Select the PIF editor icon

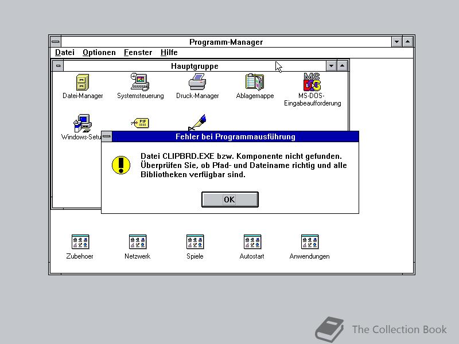pyautogui.click(x=140, y=123)
